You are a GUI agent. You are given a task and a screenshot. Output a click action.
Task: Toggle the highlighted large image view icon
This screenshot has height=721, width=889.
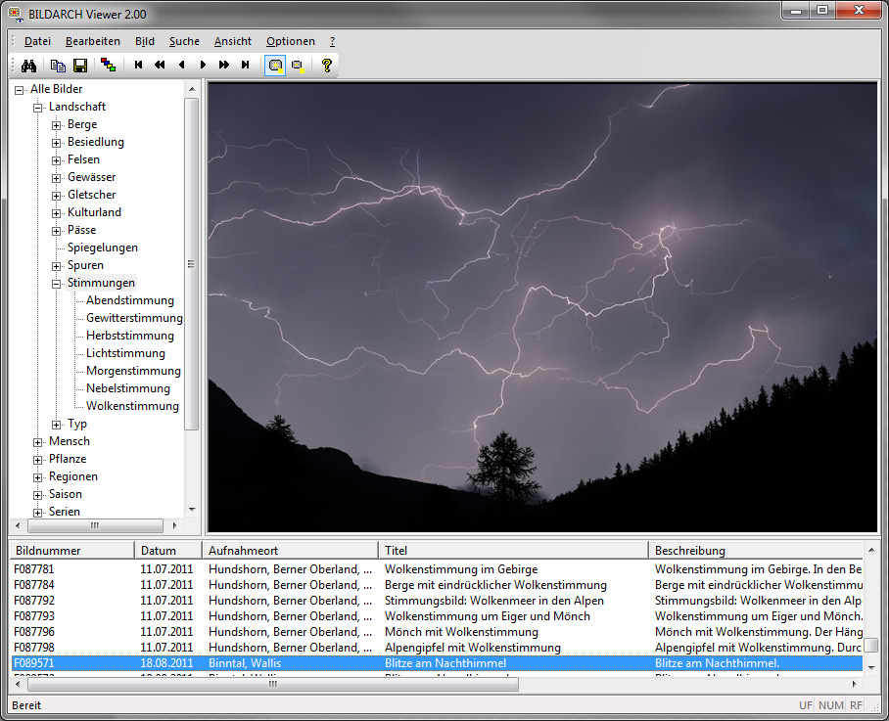(x=275, y=66)
